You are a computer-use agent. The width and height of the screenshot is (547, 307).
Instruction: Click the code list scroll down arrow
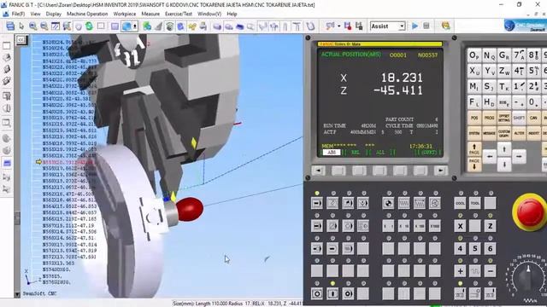click(x=17, y=294)
